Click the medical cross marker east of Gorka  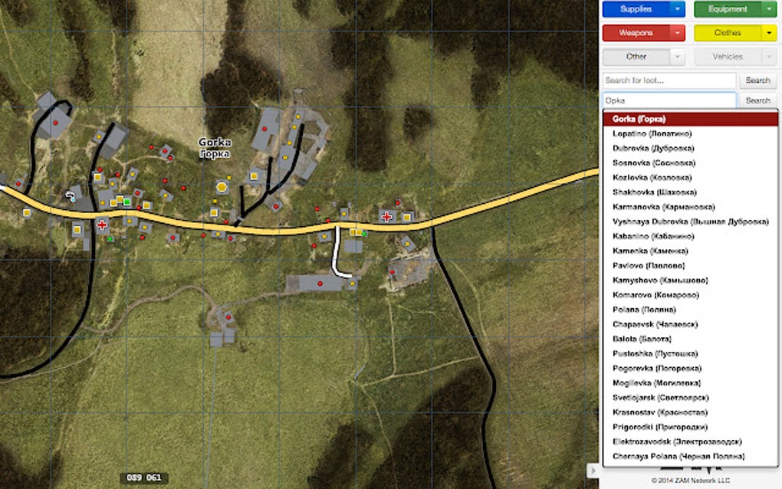(386, 217)
